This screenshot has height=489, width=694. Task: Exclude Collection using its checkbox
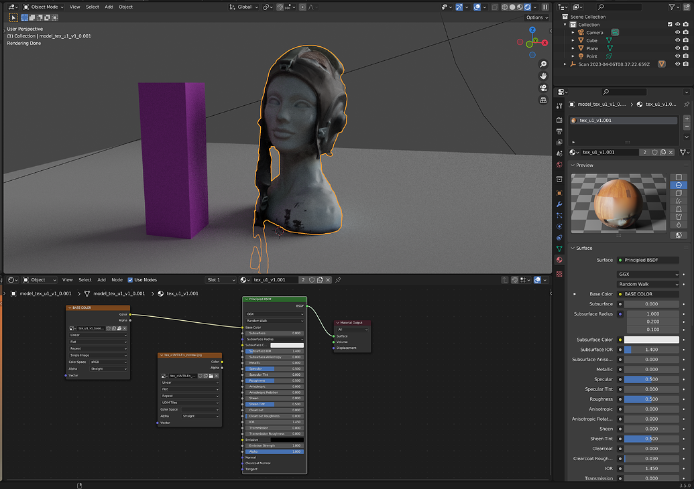(670, 24)
